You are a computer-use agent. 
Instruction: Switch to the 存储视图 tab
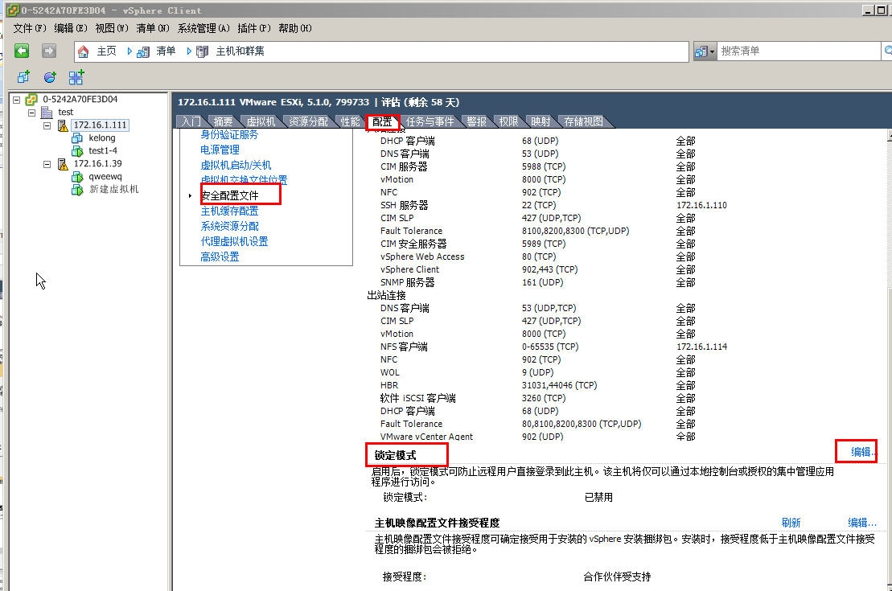point(583,121)
